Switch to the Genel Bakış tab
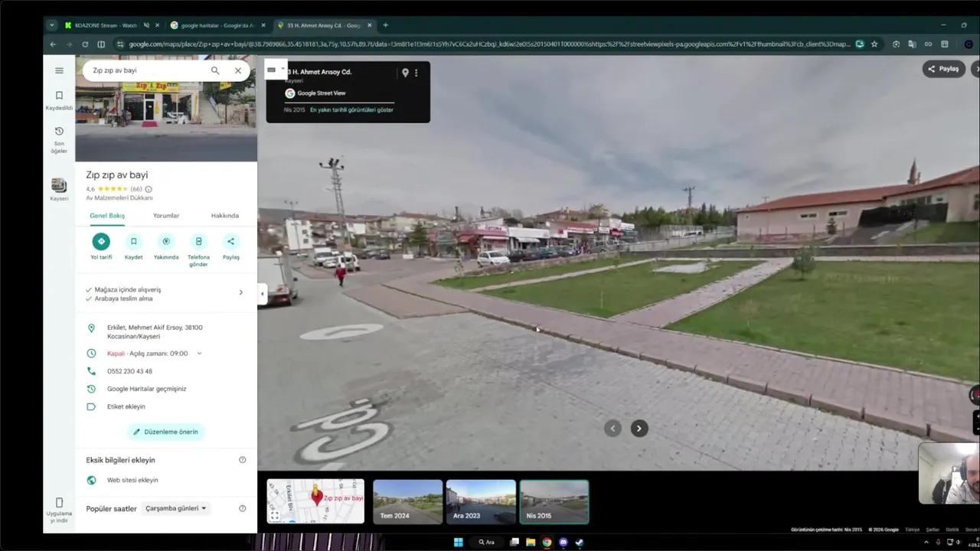Viewport: 980px width, 551px height. [x=107, y=216]
